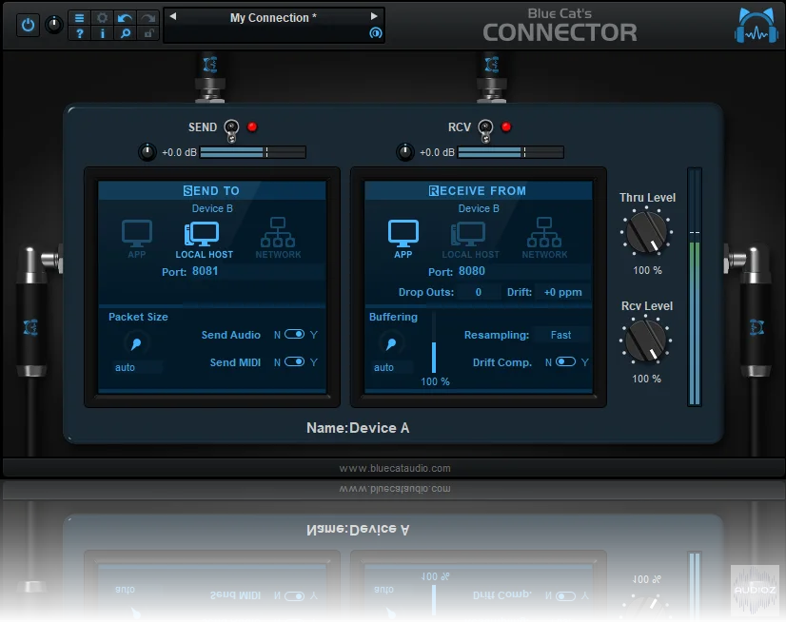
Task: Click the output level meter on right
Action: click(x=694, y=286)
